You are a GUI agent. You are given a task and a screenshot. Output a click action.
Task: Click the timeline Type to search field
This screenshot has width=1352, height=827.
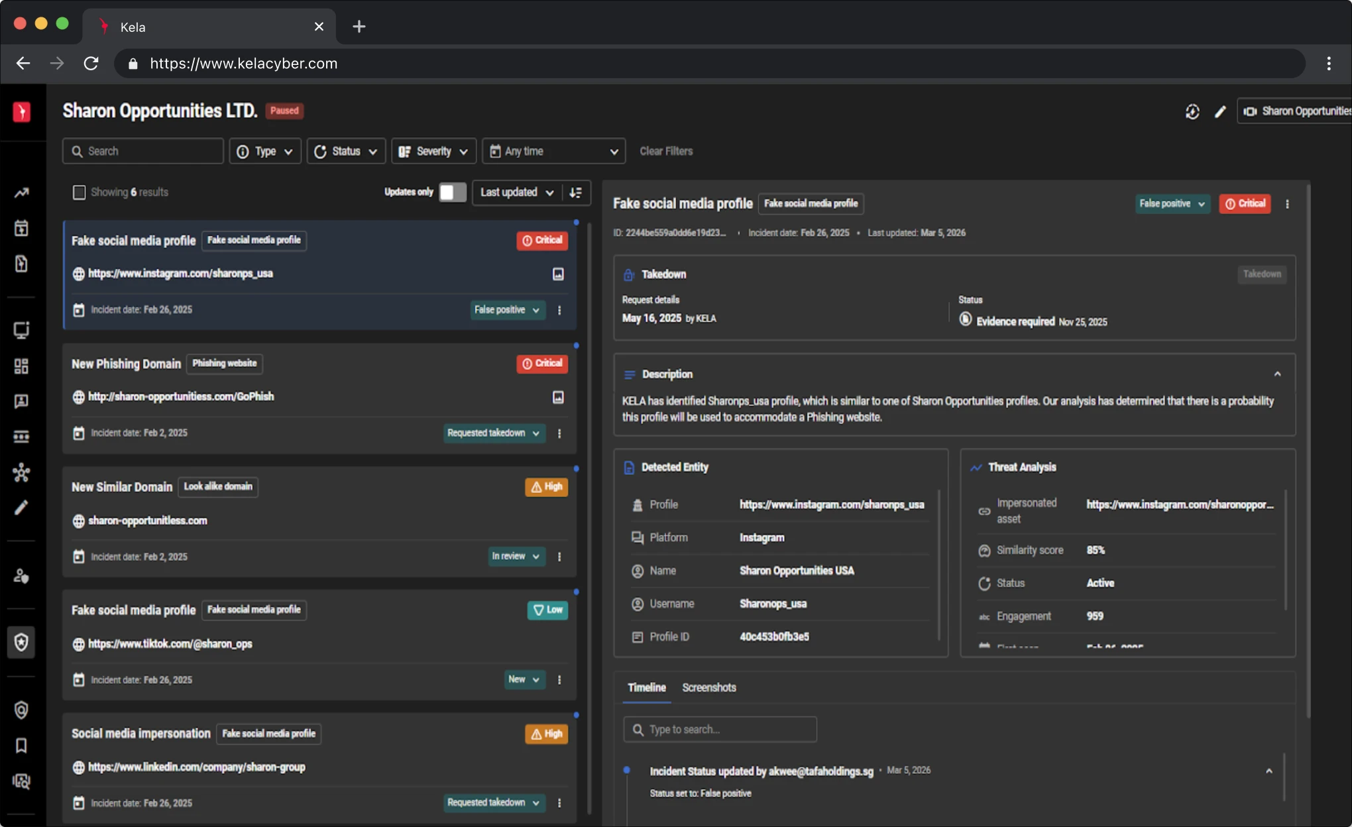click(x=720, y=730)
